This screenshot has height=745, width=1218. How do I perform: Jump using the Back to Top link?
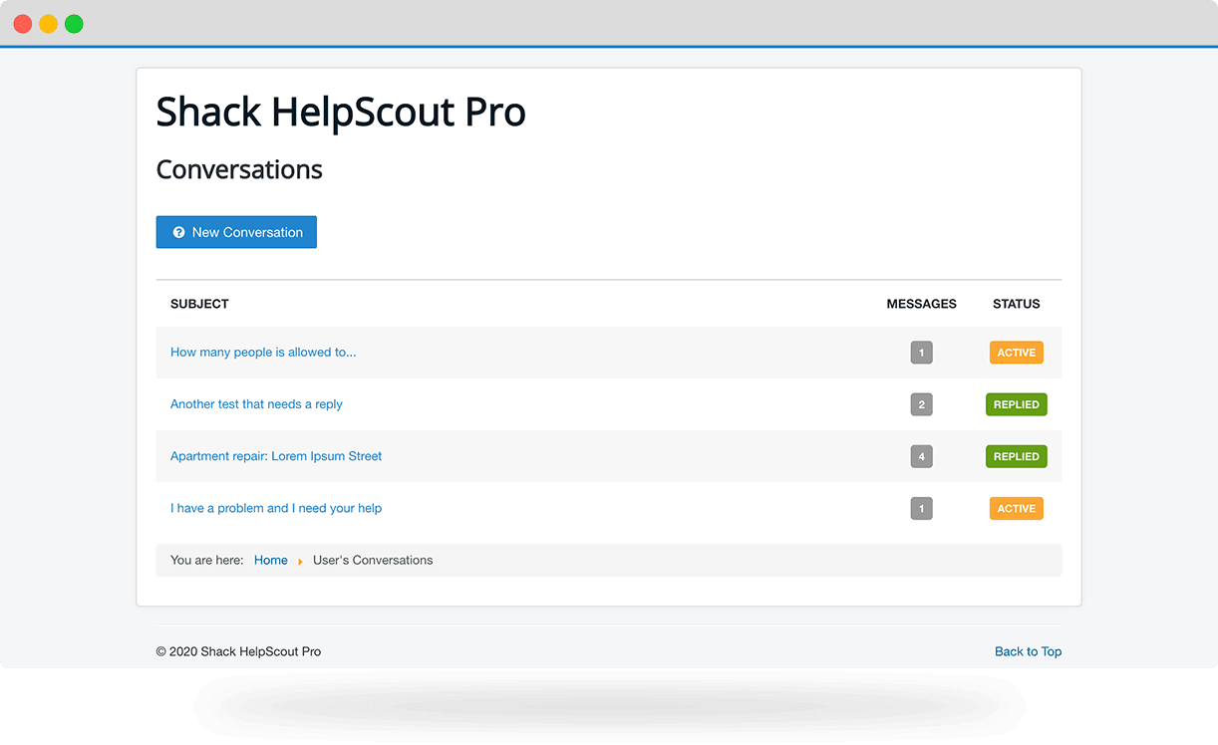point(1028,651)
